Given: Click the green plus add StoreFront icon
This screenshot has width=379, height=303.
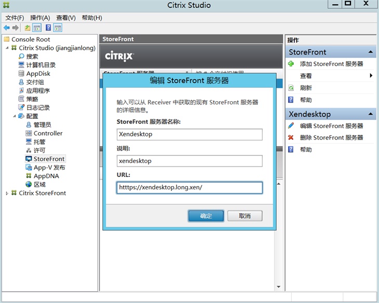Looking at the screenshot, I should click(x=291, y=64).
